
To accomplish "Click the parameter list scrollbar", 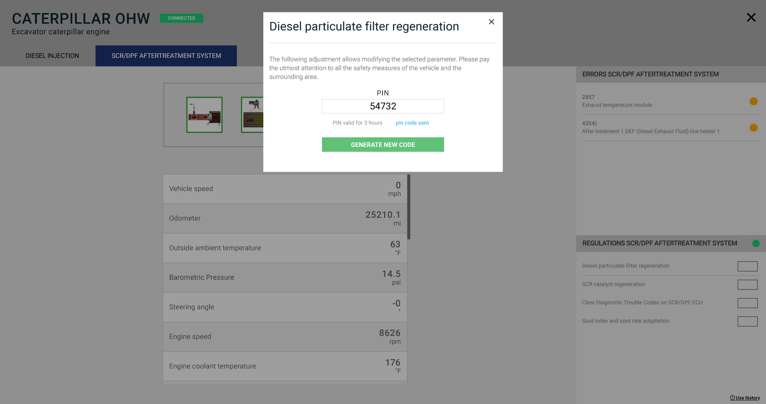I will (x=409, y=207).
